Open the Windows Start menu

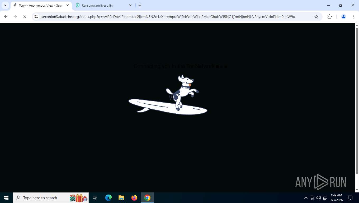point(6,198)
